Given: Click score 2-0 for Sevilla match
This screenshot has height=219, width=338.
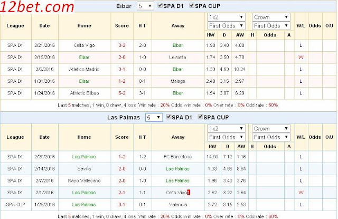Looking at the screenshot, I should click(122, 169).
